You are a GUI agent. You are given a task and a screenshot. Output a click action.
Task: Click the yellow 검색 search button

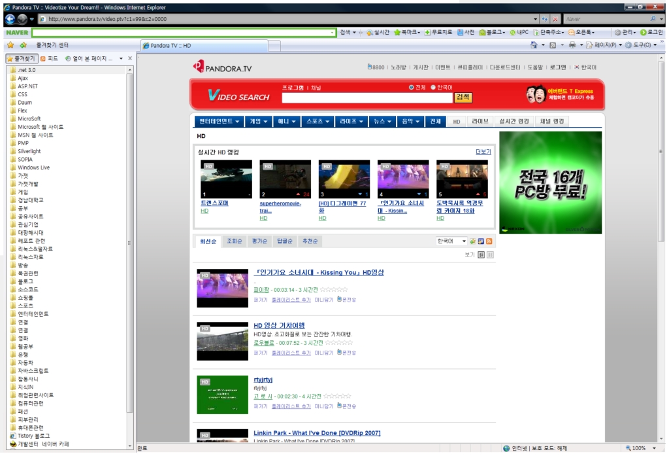463,97
